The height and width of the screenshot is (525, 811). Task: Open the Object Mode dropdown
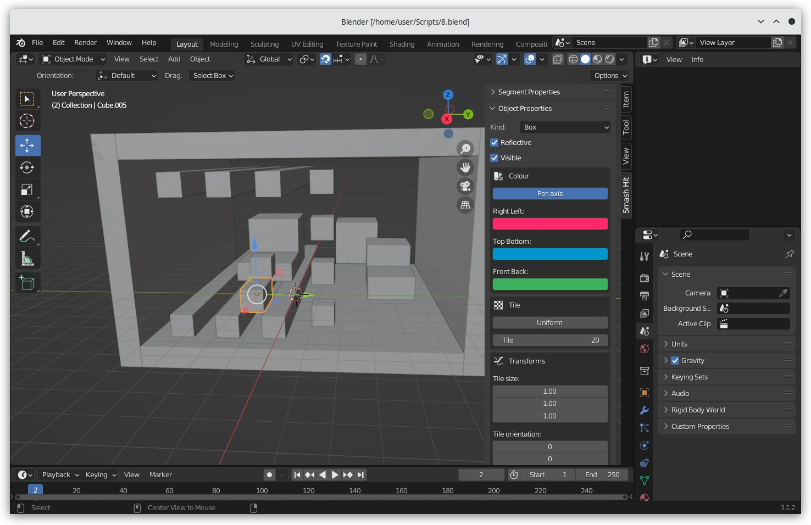pyautogui.click(x=74, y=59)
